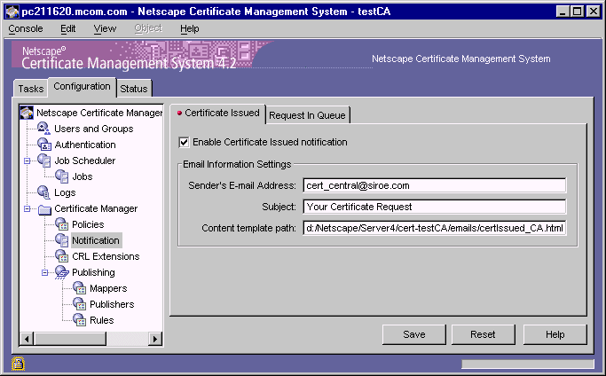The width and height of the screenshot is (606, 376).
Task: Select Certificate Manager tree item
Action: 96,208
